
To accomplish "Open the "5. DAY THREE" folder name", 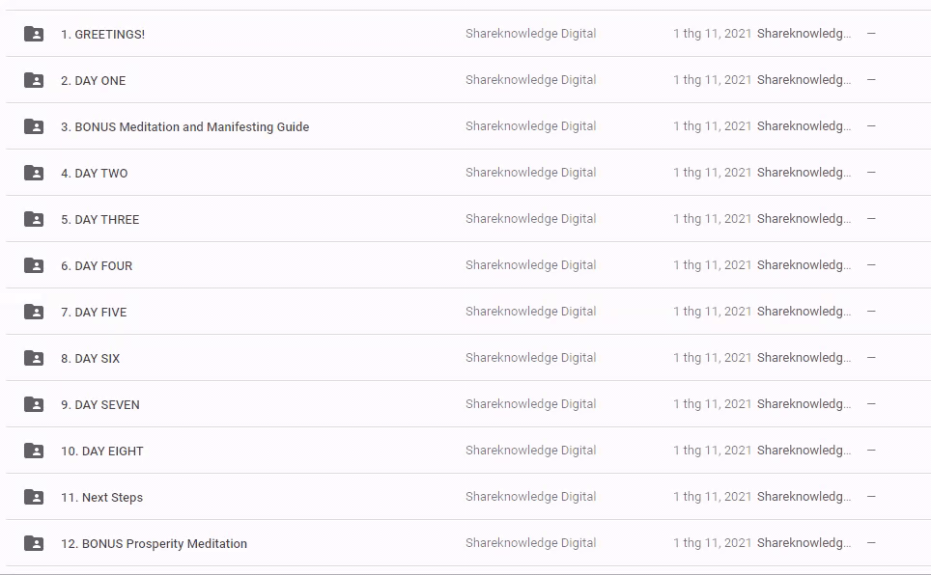I will click(x=99, y=220).
